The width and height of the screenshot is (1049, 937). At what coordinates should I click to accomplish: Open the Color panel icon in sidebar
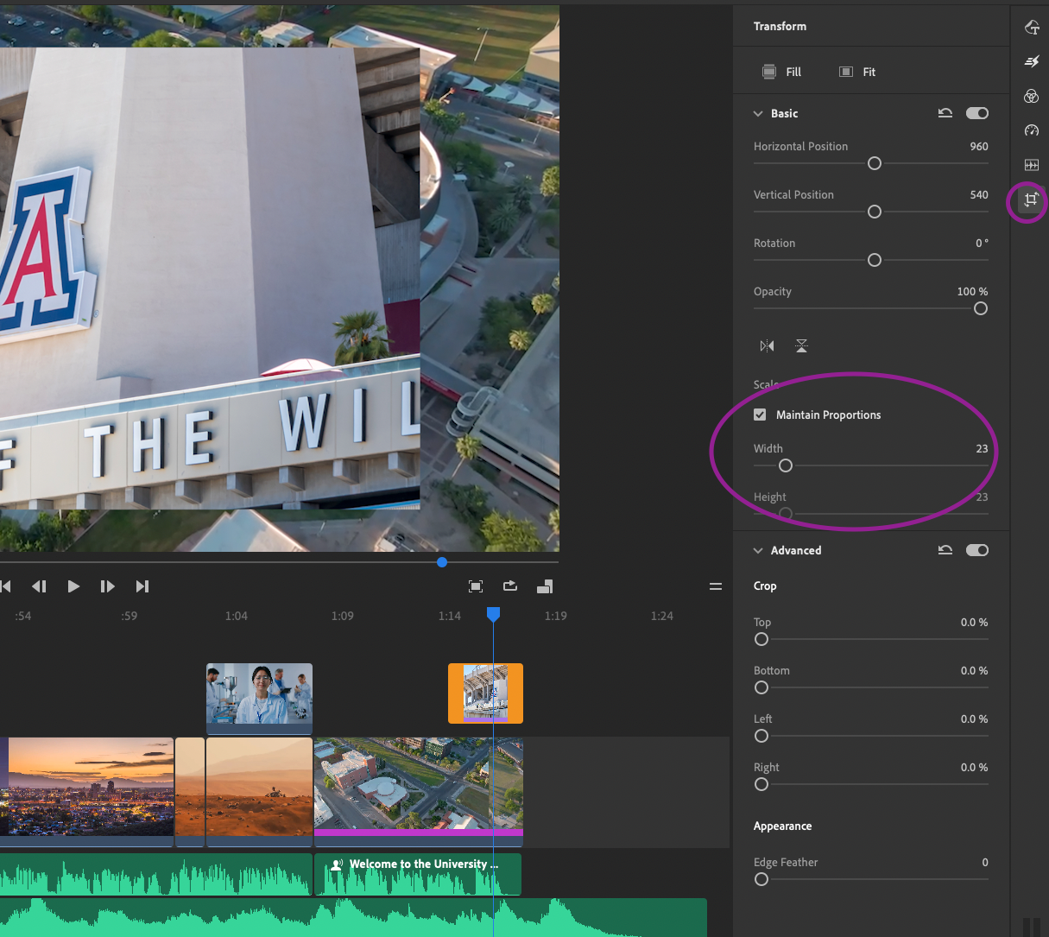click(1031, 96)
